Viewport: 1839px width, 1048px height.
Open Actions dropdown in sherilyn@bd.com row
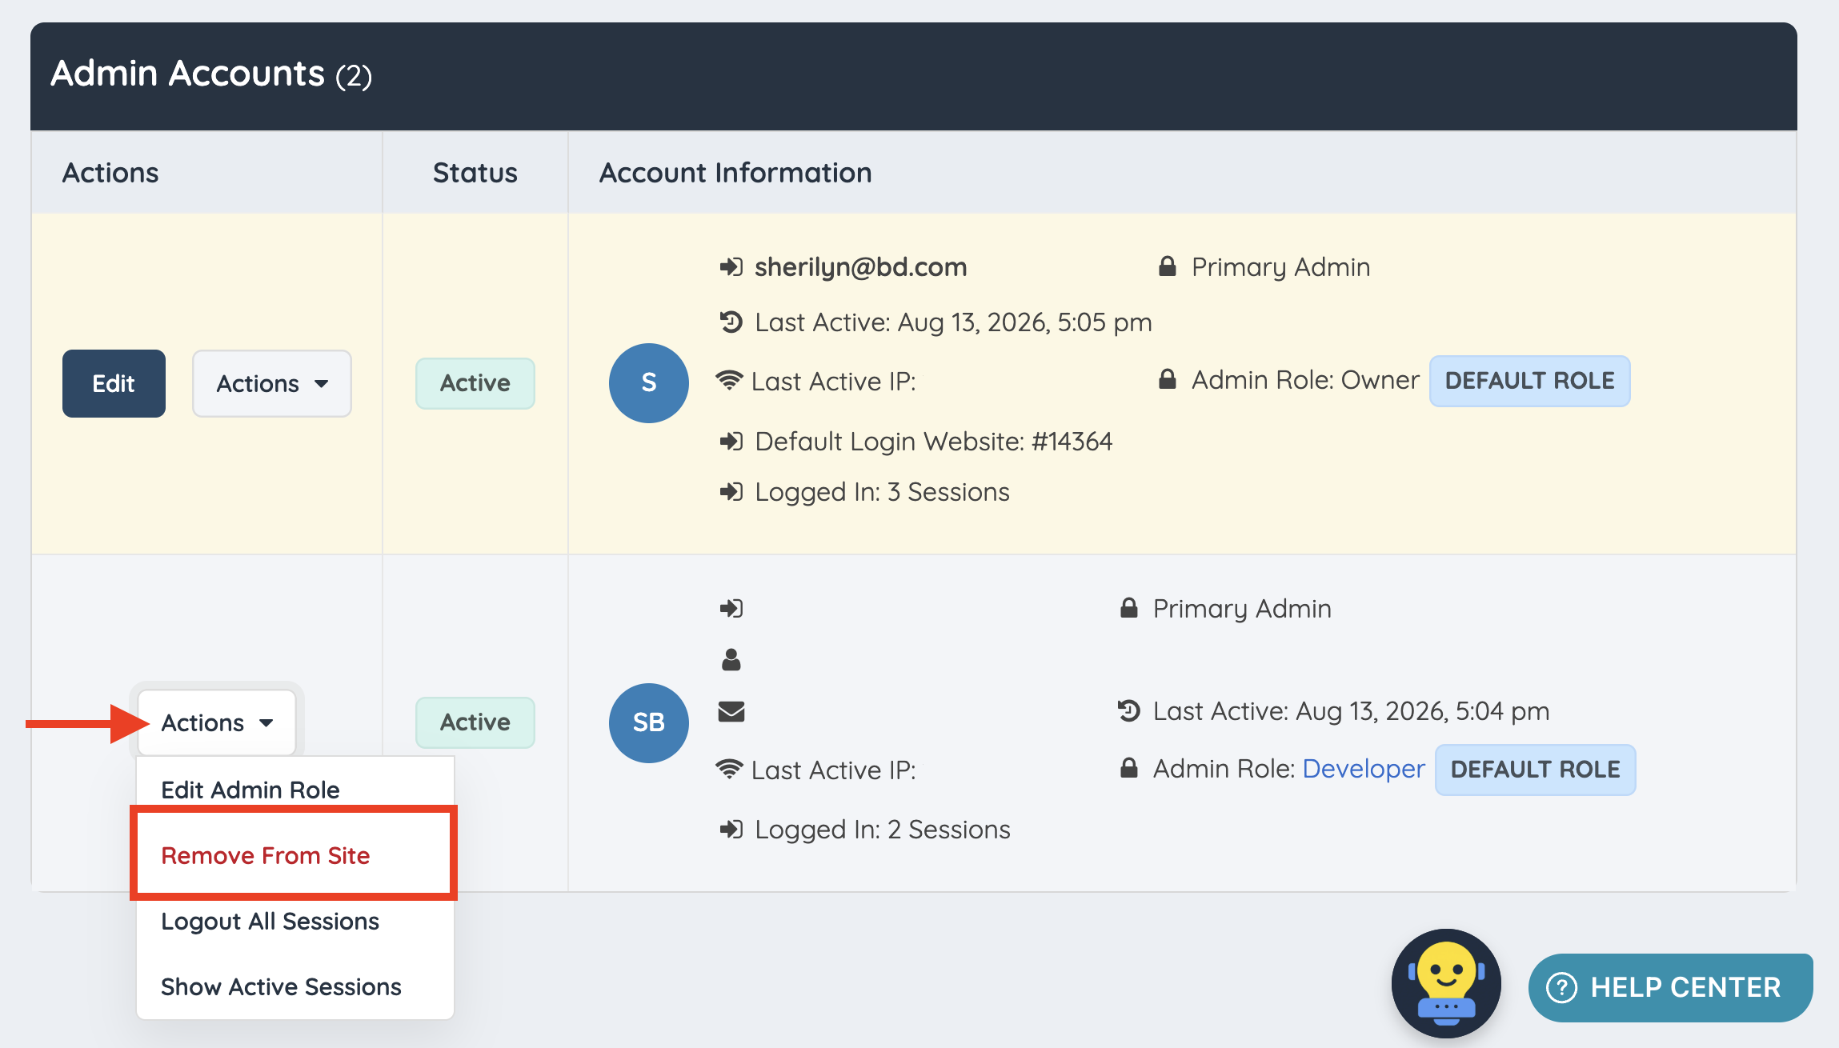(271, 383)
